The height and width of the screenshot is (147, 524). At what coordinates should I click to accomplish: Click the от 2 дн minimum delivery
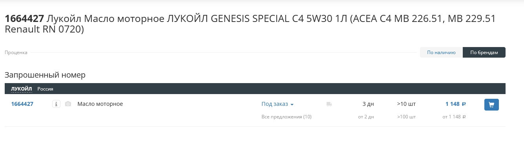pos(366,116)
